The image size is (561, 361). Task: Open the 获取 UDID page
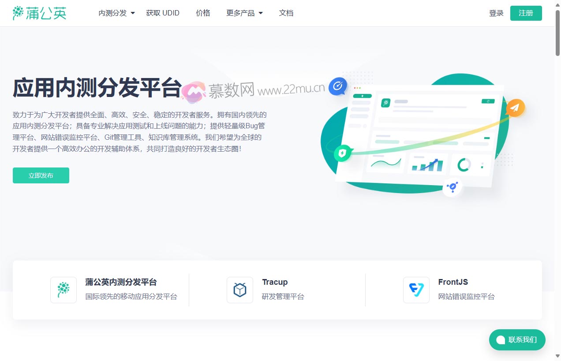point(163,13)
